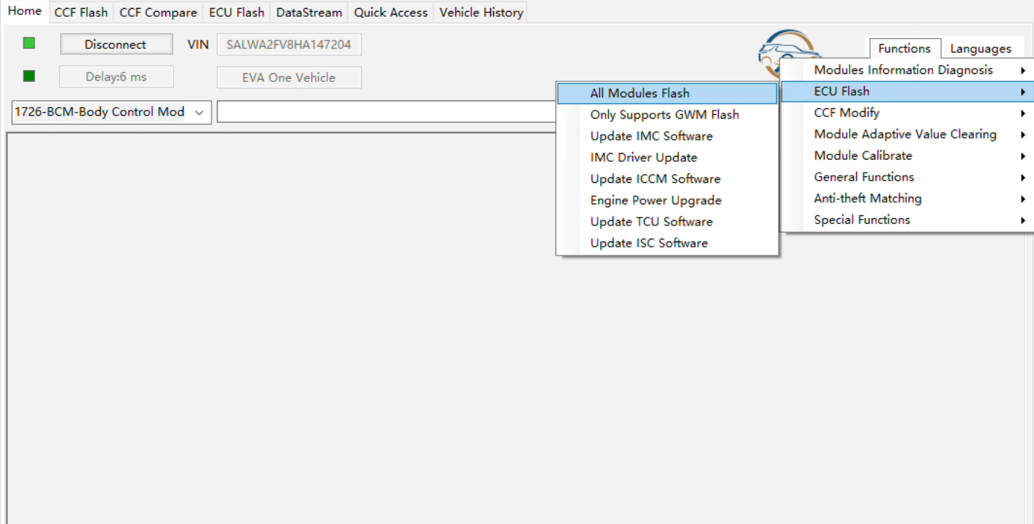Click the Disconnect button
This screenshot has width=1034, height=524.
(116, 44)
